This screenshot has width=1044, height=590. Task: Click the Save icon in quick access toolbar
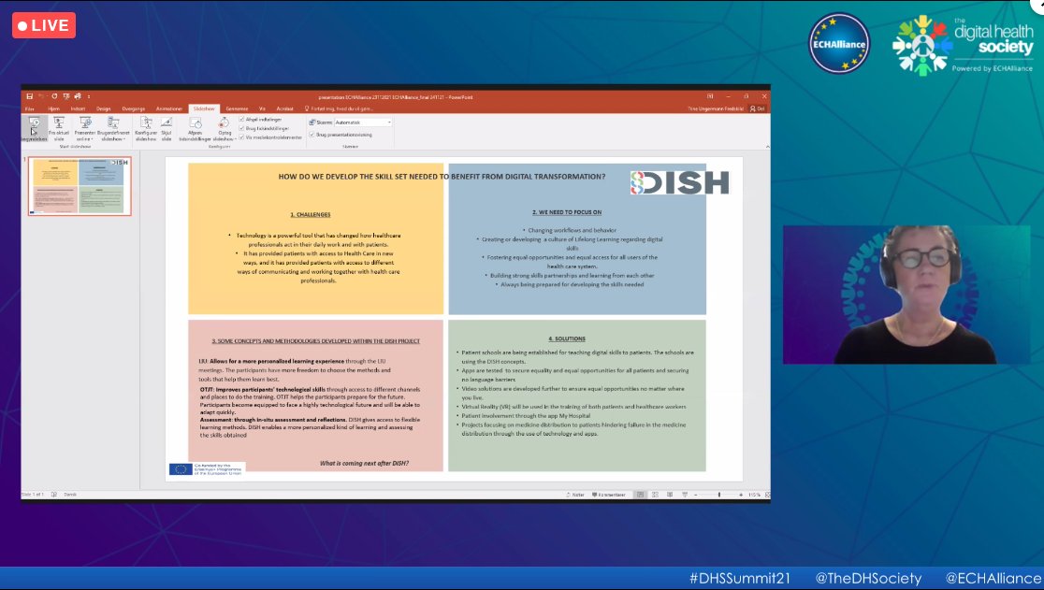[x=29, y=96]
